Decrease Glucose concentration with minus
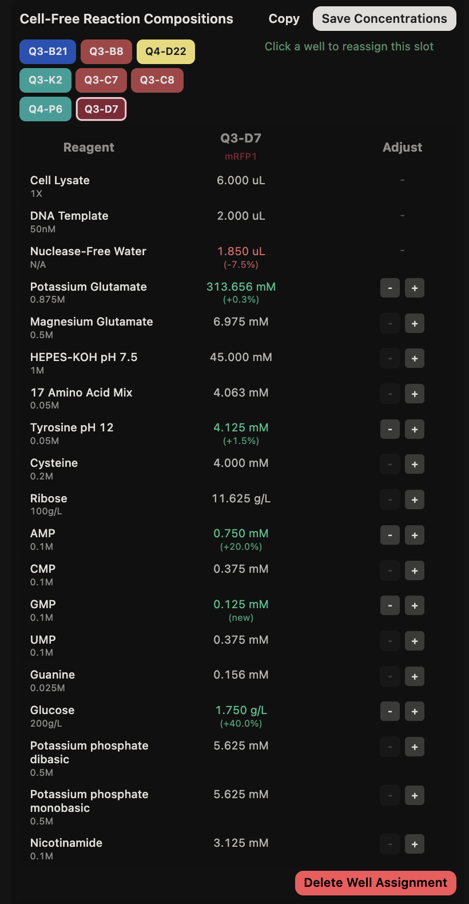 point(390,712)
